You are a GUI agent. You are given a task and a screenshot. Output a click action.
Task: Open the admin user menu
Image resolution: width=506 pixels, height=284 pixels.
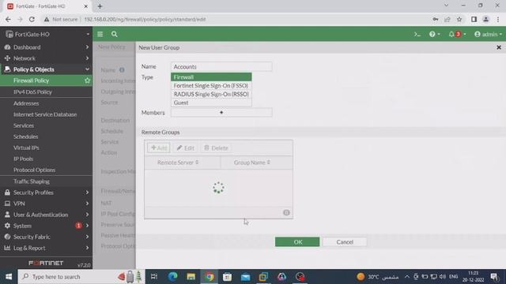pyautogui.click(x=488, y=34)
